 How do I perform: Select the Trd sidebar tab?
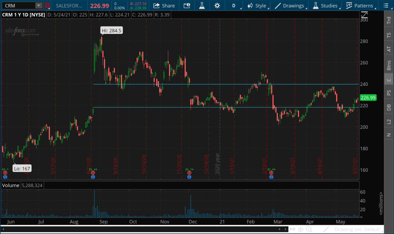389,20
